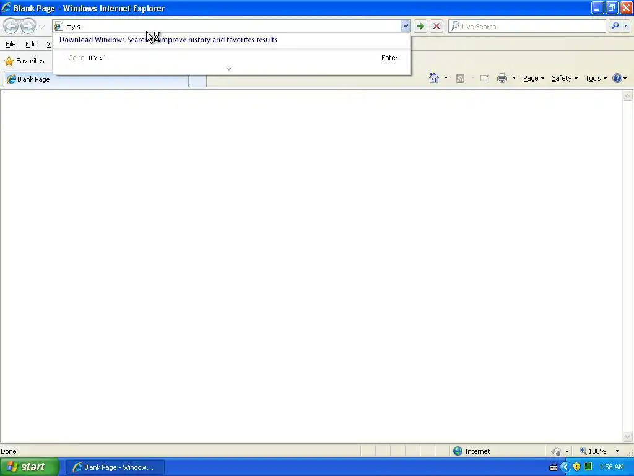Open the Edit menu
Image resolution: width=634 pixels, height=476 pixels.
coord(31,44)
